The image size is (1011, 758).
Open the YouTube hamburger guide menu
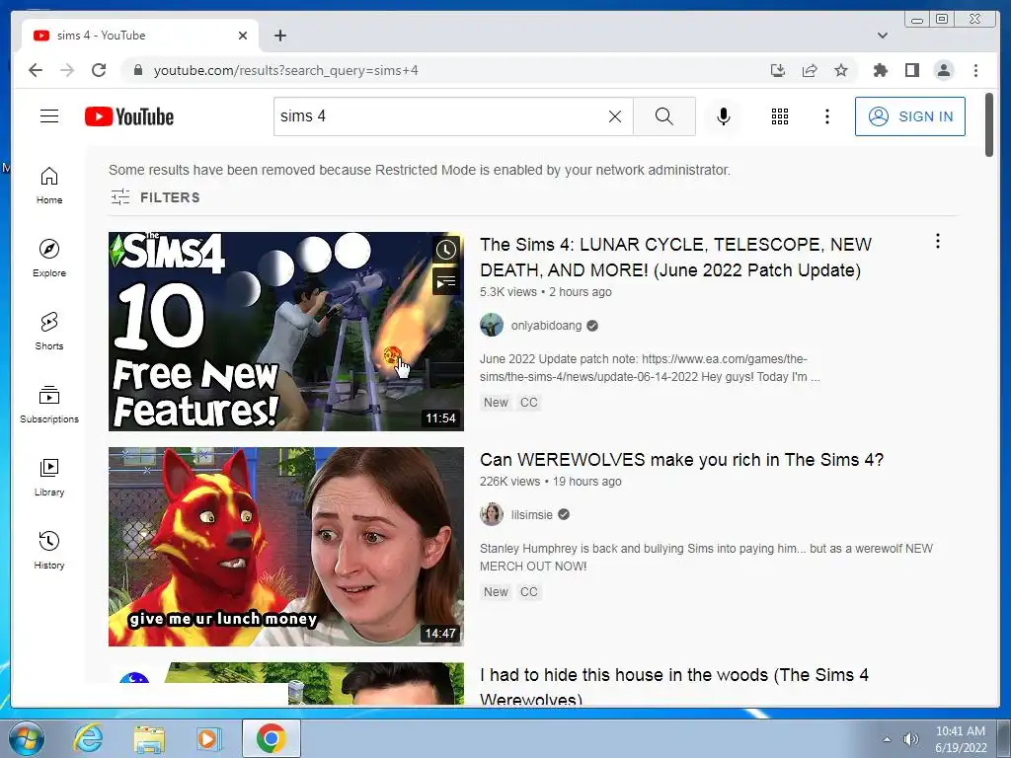click(x=49, y=116)
